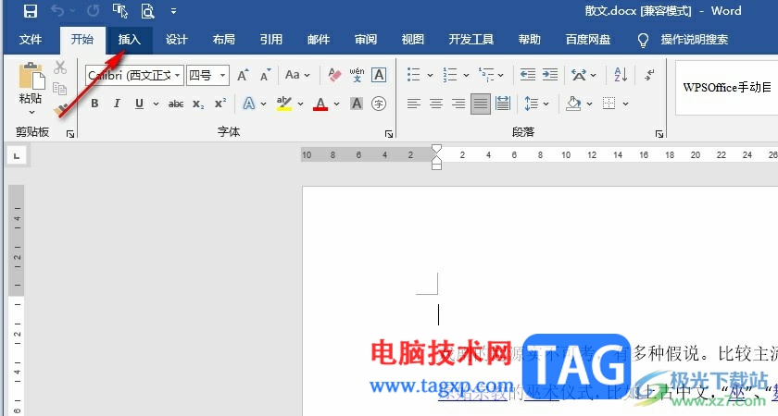The width and height of the screenshot is (778, 416).
Task: Toggle bold formatting
Action: click(94, 104)
